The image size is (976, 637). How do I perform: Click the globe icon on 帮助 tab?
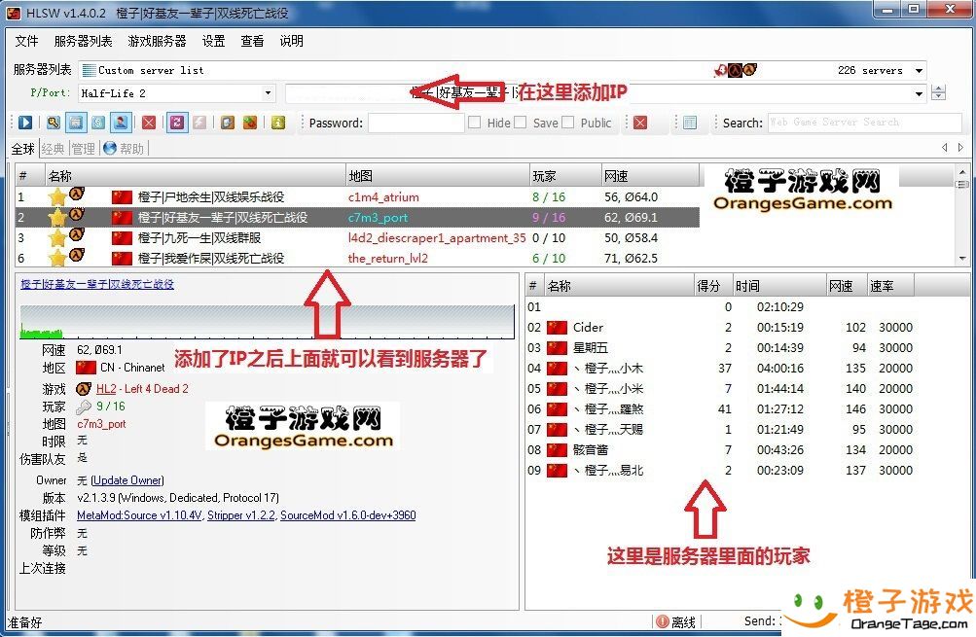[x=110, y=148]
